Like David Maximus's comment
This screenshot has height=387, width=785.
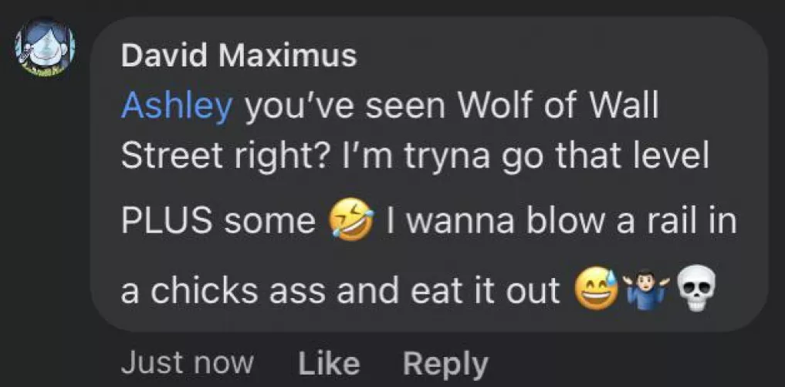(328, 362)
